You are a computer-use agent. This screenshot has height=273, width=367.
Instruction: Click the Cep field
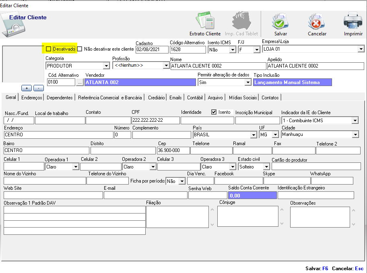(x=173, y=150)
